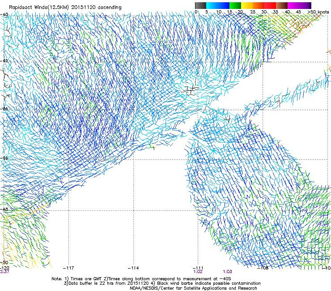
Task: Select the orange 25-30 knots color segment
Action: pyautogui.click(x=259, y=5)
